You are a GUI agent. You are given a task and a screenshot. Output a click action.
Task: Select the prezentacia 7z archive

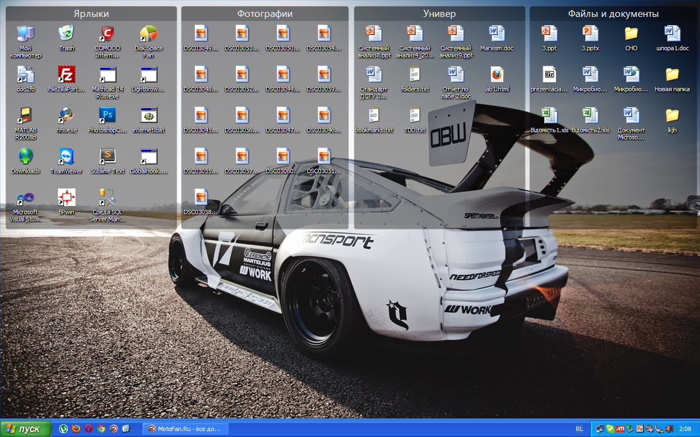[550, 75]
